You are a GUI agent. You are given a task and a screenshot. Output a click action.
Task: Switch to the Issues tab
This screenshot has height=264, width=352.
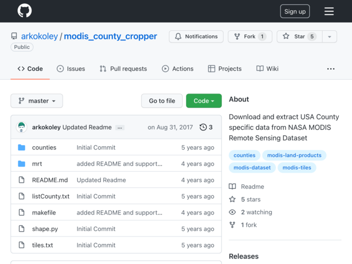(x=71, y=69)
